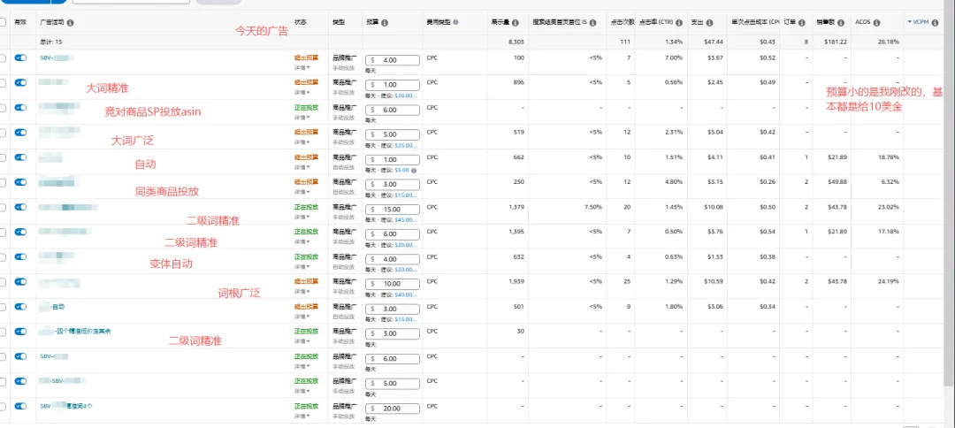Open the 四个精准低价 campaign link
Image resolution: width=955 pixels, height=428 pixels.
tap(75, 332)
